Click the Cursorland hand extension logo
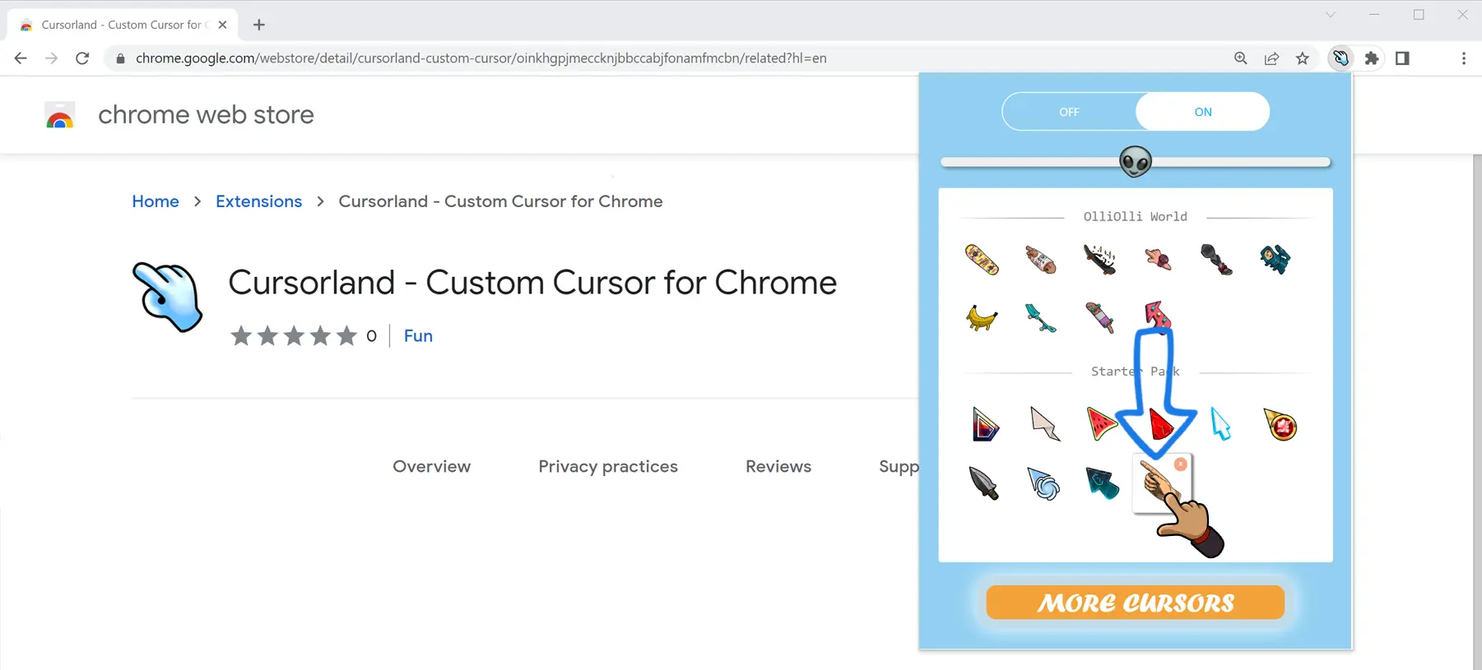The image size is (1482, 670). (x=167, y=297)
